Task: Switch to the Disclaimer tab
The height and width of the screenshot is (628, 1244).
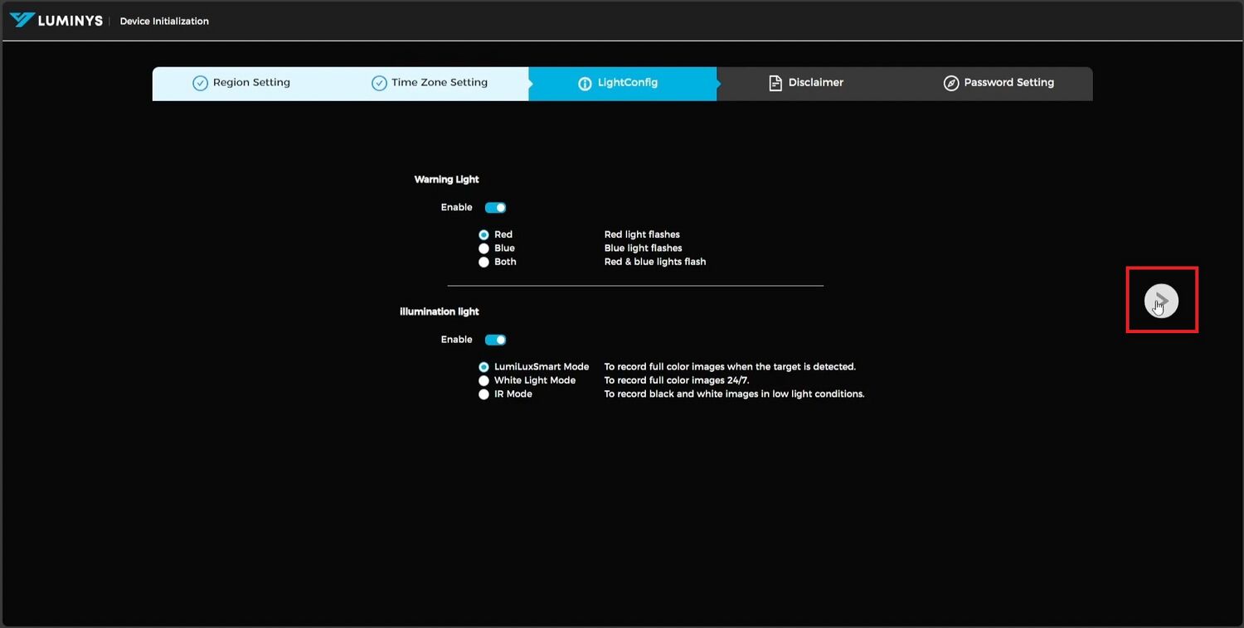Action: point(816,83)
